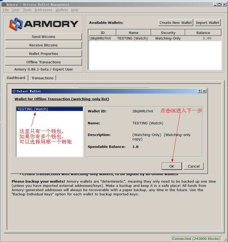Open the Help menu

point(75,10)
